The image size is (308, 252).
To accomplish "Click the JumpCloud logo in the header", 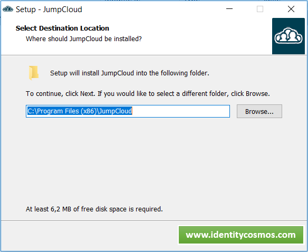I will click(x=288, y=36).
